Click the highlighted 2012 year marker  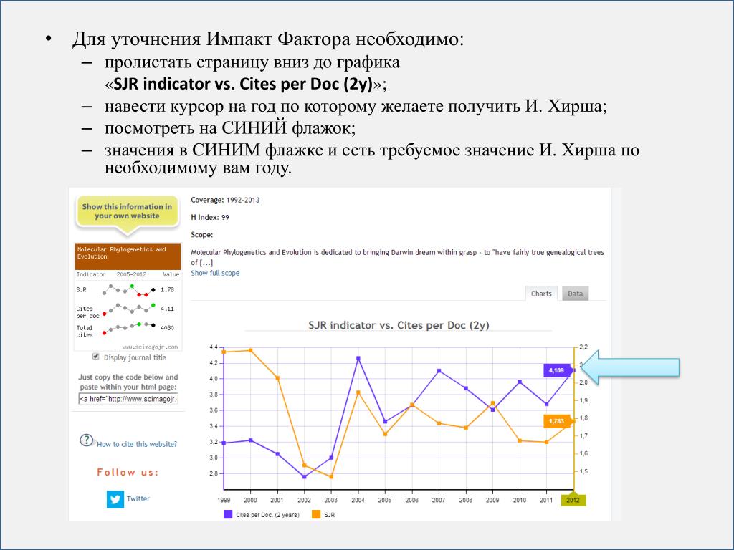coord(573,500)
